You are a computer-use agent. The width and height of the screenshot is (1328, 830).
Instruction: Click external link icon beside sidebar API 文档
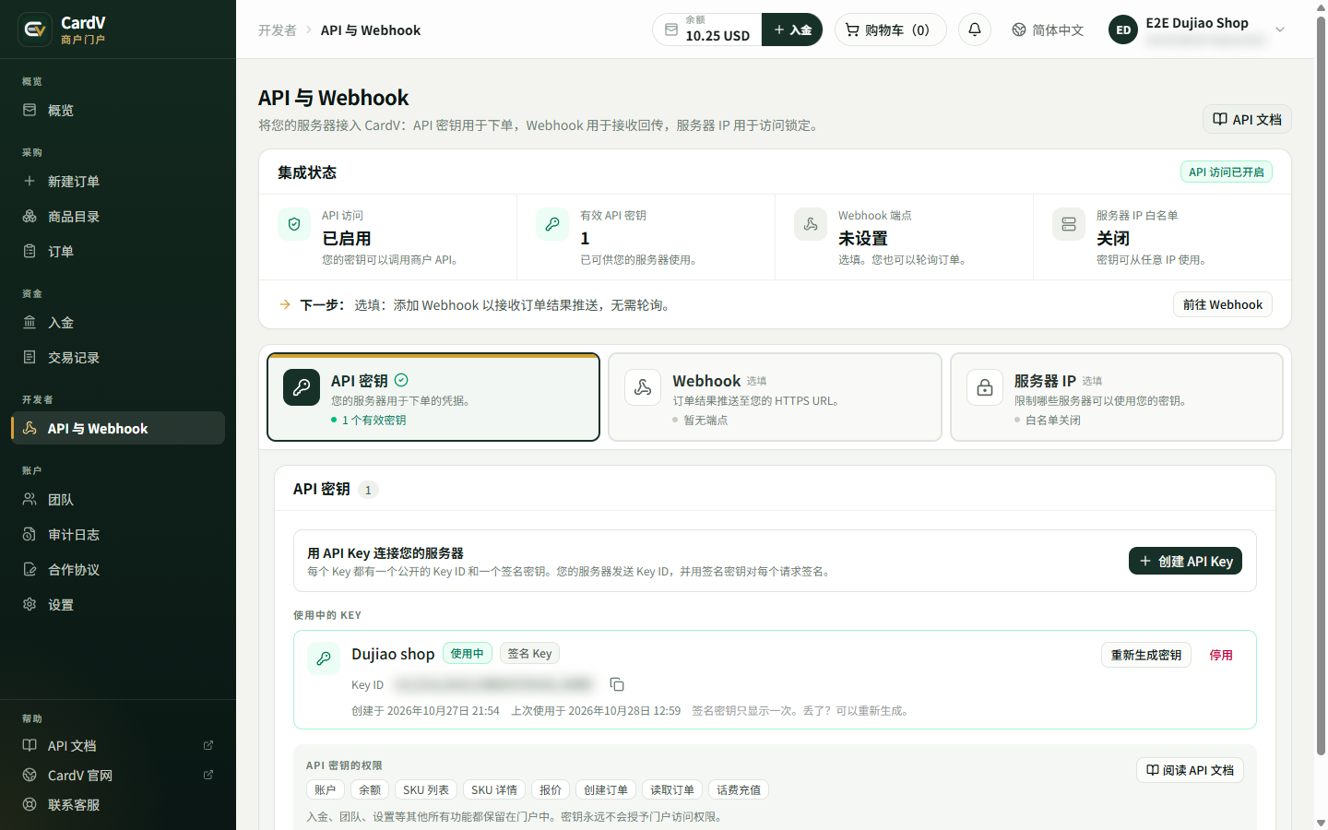[x=208, y=745]
